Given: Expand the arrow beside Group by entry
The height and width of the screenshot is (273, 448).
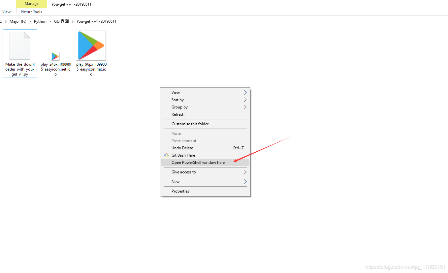Looking at the screenshot, I should point(245,107).
